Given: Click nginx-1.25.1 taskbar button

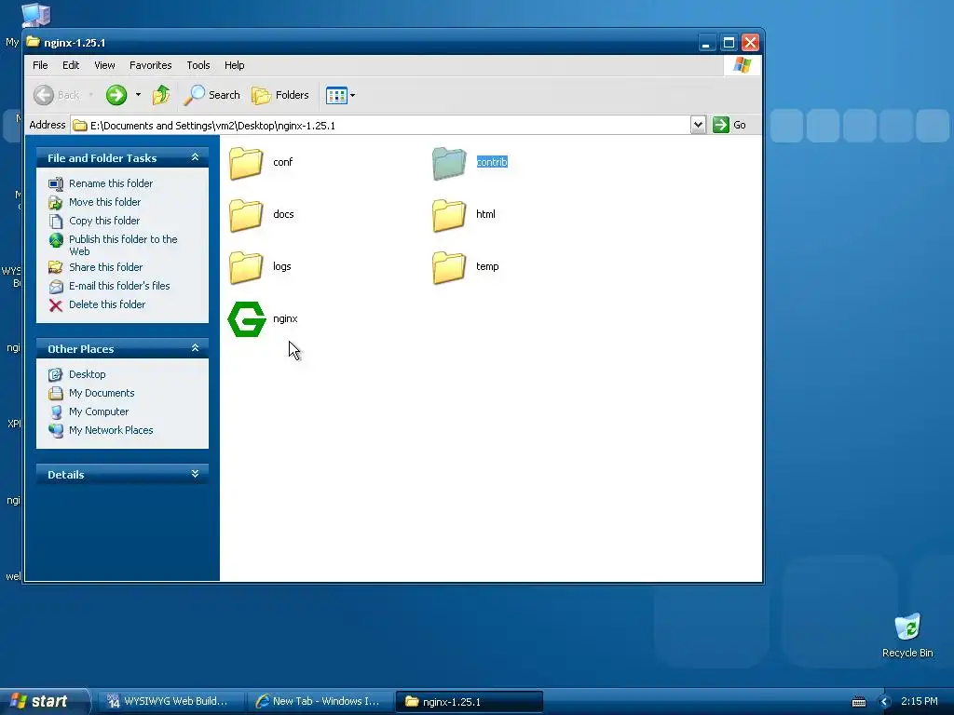Looking at the screenshot, I should pos(470,702).
